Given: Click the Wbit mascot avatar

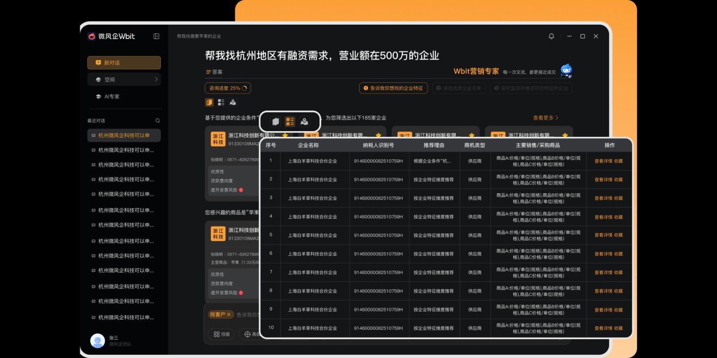Looking at the screenshot, I should [x=566, y=71].
